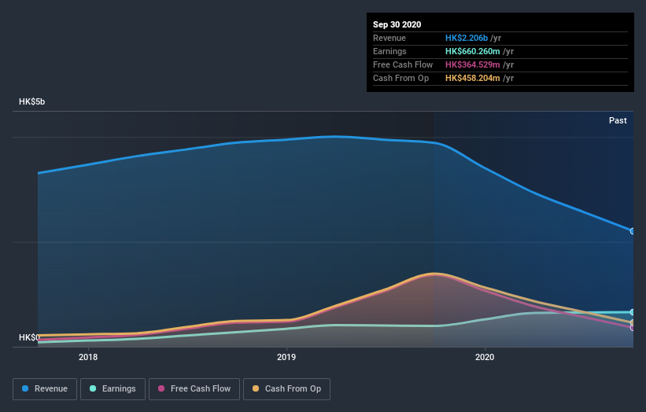Click the 2018 x-axis label
646x412 pixels.
tap(88, 357)
